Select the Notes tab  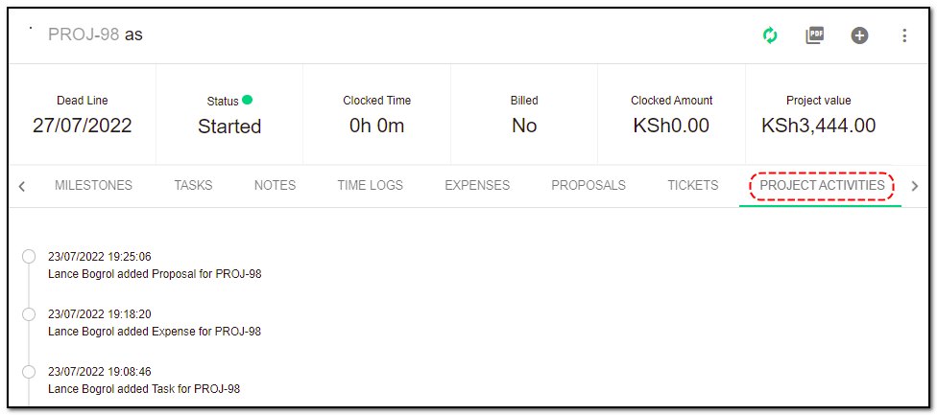[x=275, y=185]
